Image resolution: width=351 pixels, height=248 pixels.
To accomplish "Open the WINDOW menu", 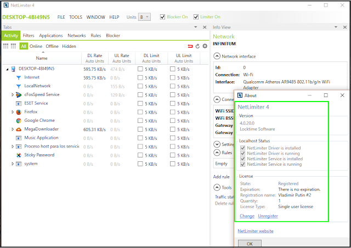I will (95, 17).
